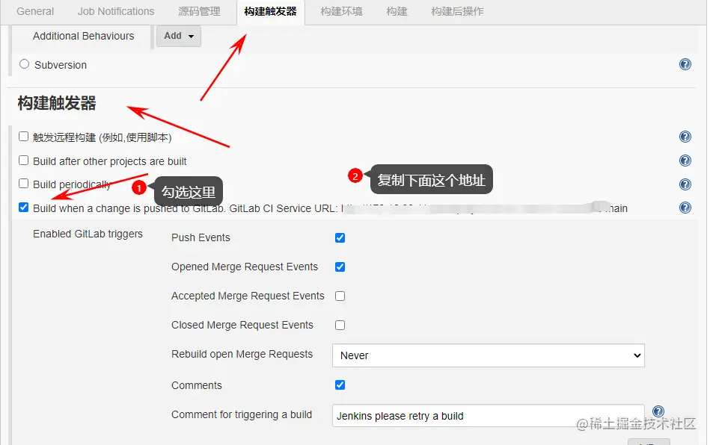Screen dimensions: 710x445
Task: Open the Rebuild open Merge Requests dropdown
Action: coord(488,355)
